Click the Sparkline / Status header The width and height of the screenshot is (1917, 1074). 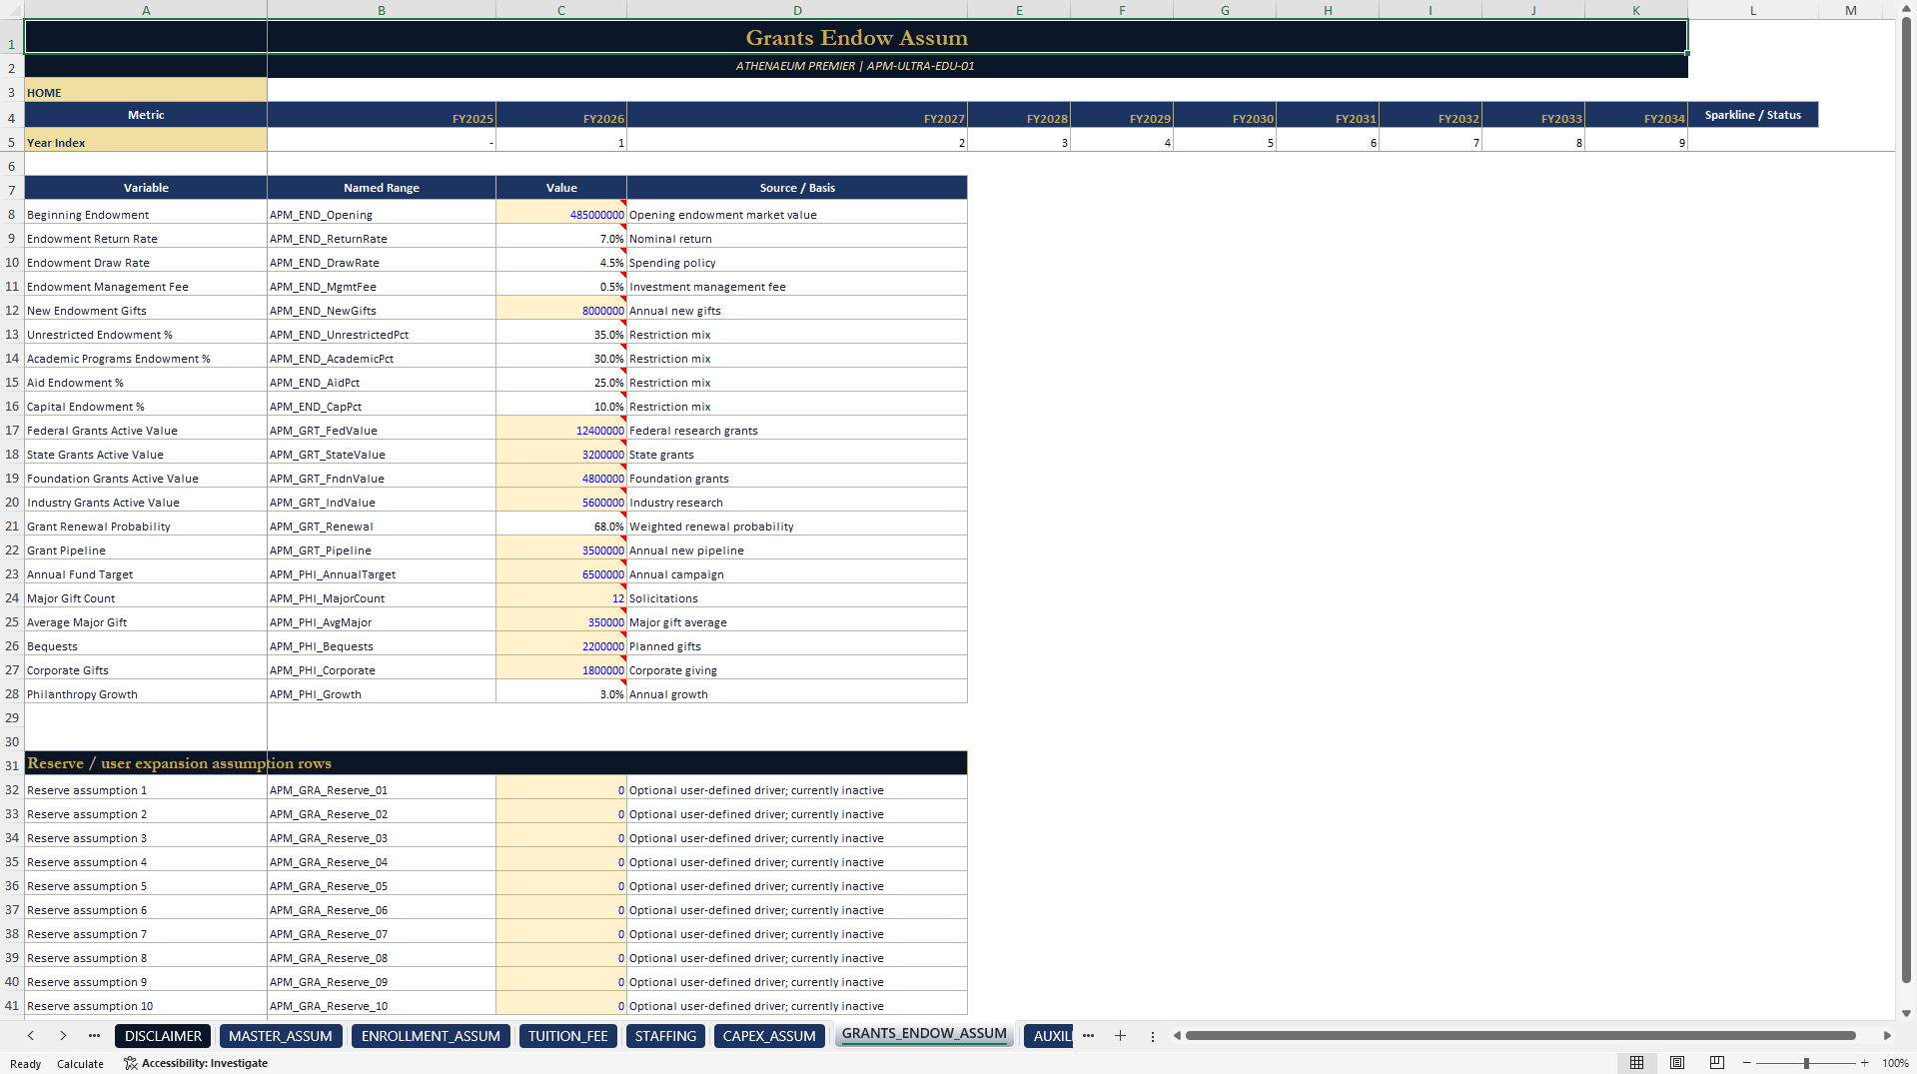(x=1752, y=115)
